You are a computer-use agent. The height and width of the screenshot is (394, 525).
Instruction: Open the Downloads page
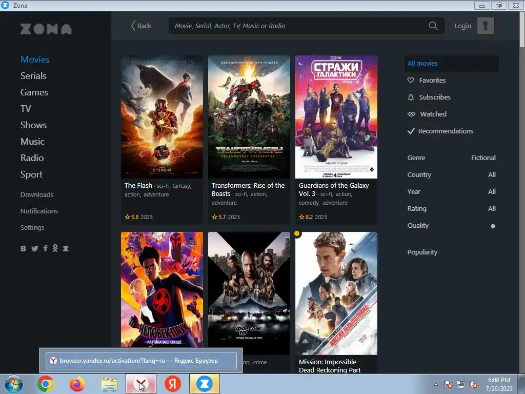pyautogui.click(x=37, y=194)
